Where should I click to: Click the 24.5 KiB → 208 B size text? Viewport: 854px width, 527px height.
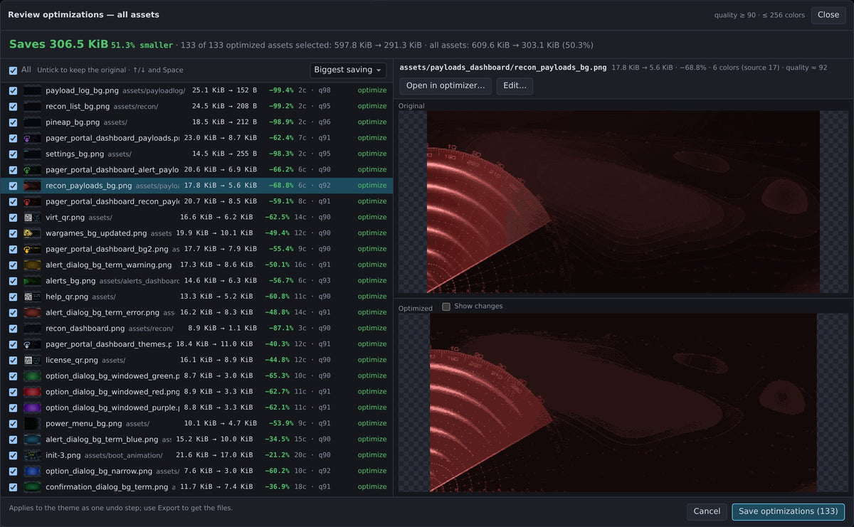(x=225, y=106)
